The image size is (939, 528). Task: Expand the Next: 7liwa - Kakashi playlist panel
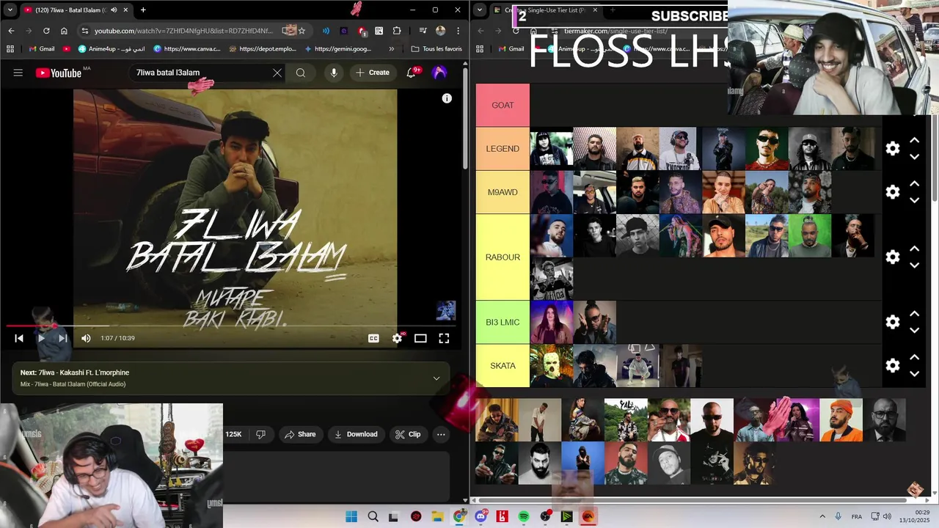click(436, 378)
